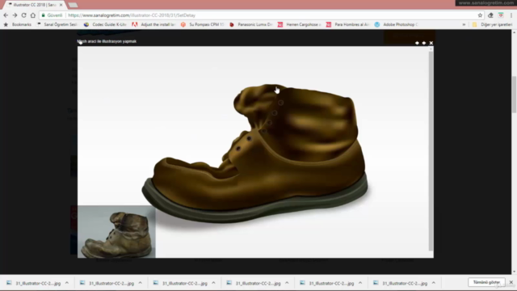Click the address bar URL

point(132,15)
